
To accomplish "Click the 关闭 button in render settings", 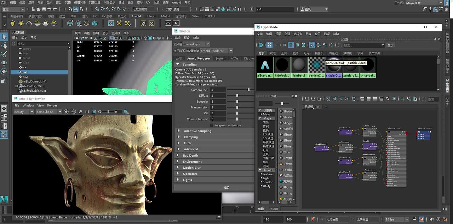I will [x=226, y=187].
